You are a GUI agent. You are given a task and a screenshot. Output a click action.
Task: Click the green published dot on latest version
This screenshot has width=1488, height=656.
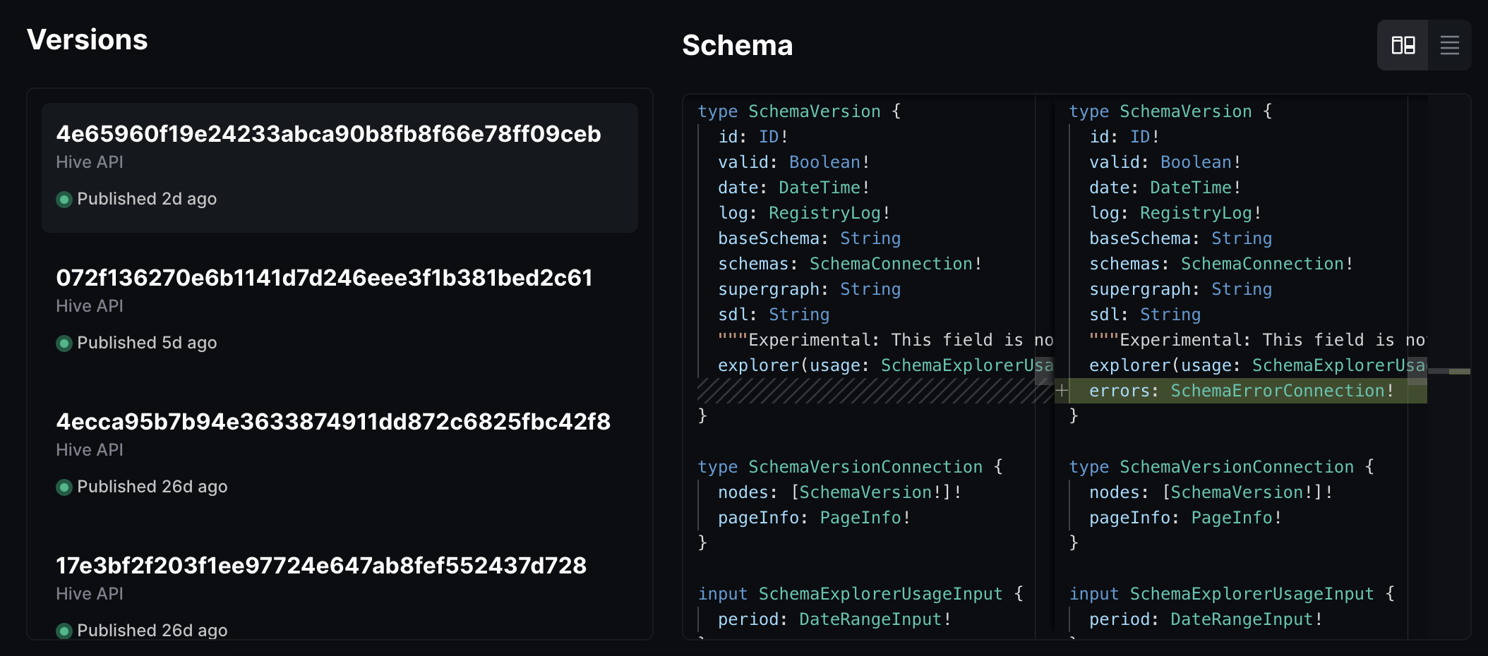pyautogui.click(x=64, y=200)
